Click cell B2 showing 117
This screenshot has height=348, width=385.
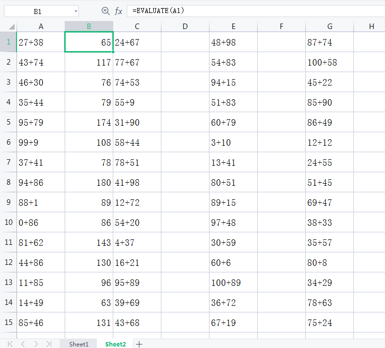pyautogui.click(x=89, y=62)
